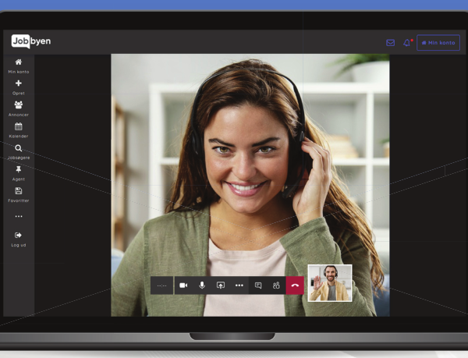Open Favoritter in the sidebar
The image size is (468, 358).
click(x=19, y=194)
